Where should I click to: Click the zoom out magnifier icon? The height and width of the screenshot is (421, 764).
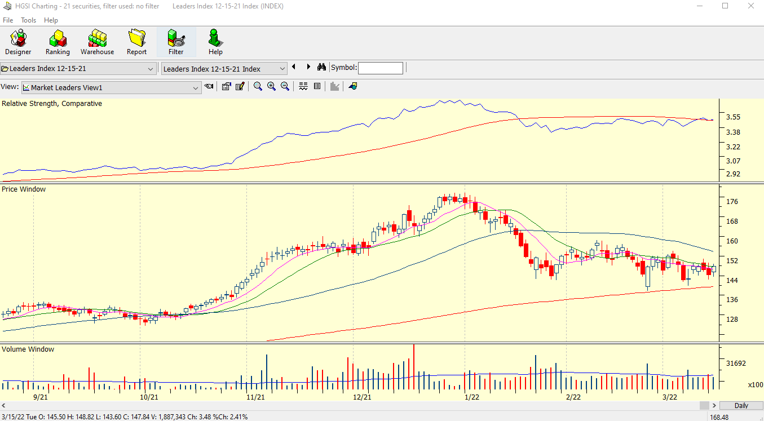[285, 86]
